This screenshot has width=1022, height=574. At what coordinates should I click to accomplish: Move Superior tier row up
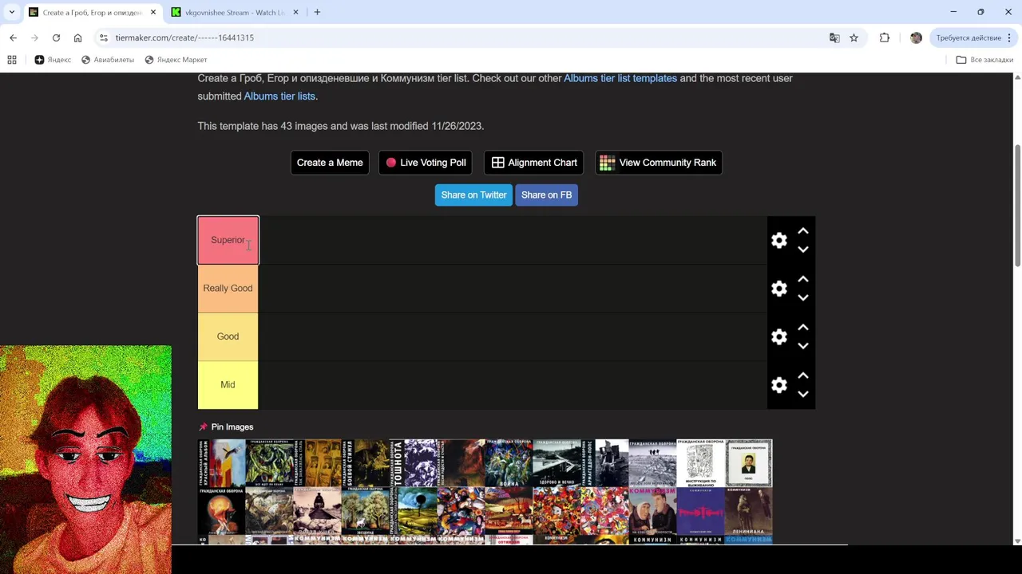coord(803,231)
